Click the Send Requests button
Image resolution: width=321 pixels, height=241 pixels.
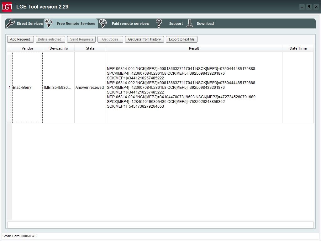point(81,39)
